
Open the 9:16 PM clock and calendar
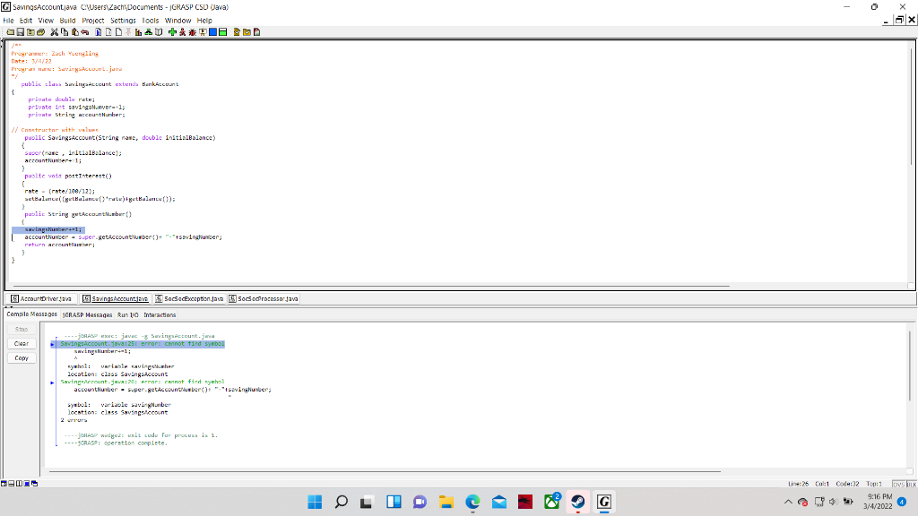878,502
